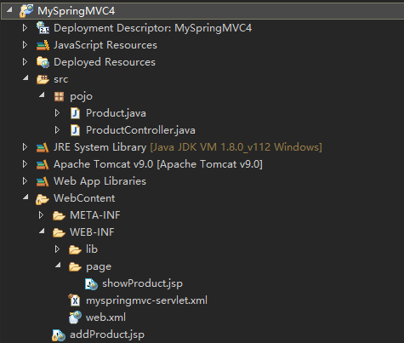Click the Apache Tomcat v9.0 library icon
404x343 pixels.
[x=43, y=164]
